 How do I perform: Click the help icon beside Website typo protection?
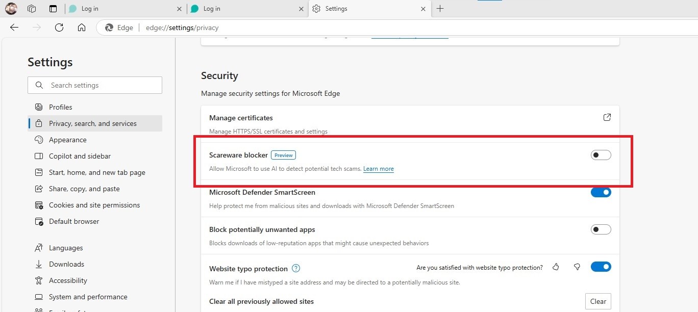coord(295,268)
